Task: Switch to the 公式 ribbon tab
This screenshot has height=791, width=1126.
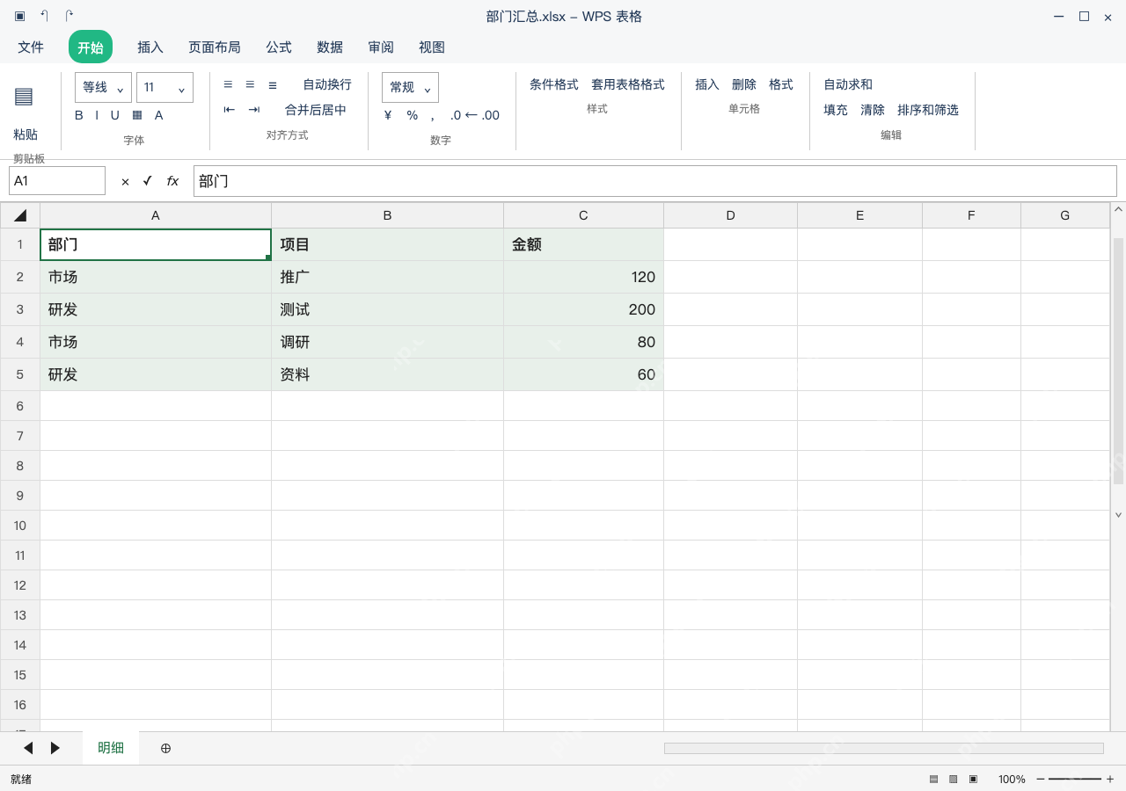Action: point(279,47)
